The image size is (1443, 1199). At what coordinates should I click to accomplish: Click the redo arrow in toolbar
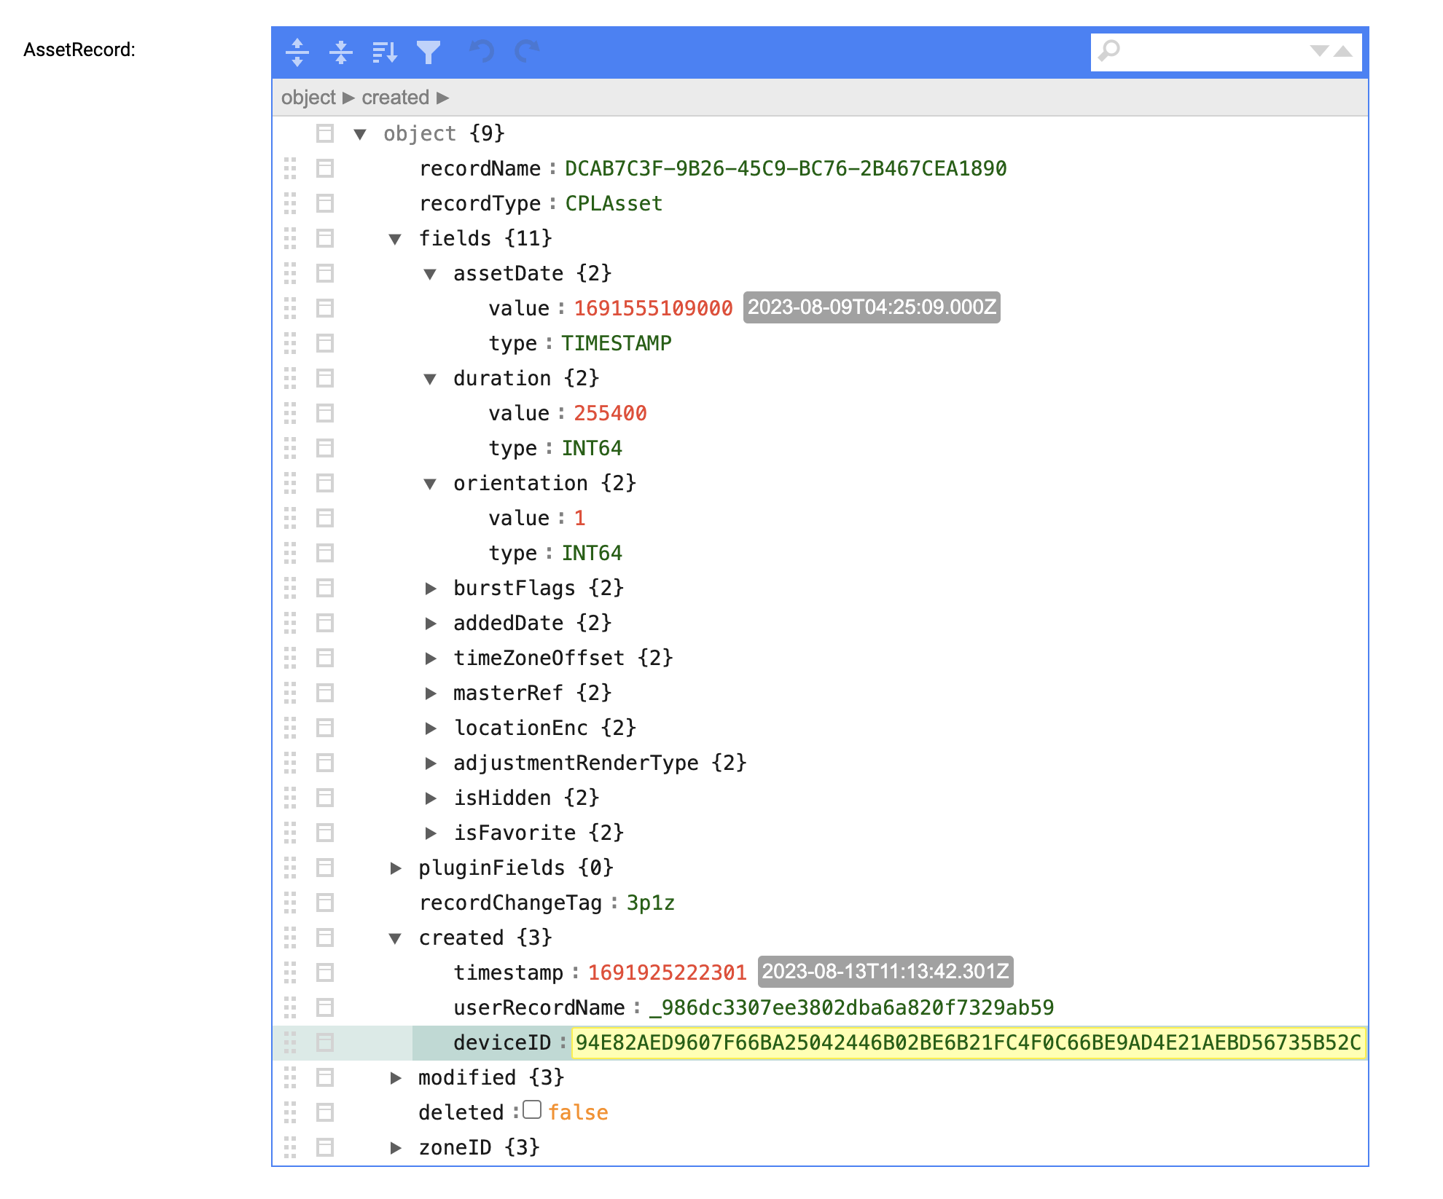tap(527, 52)
